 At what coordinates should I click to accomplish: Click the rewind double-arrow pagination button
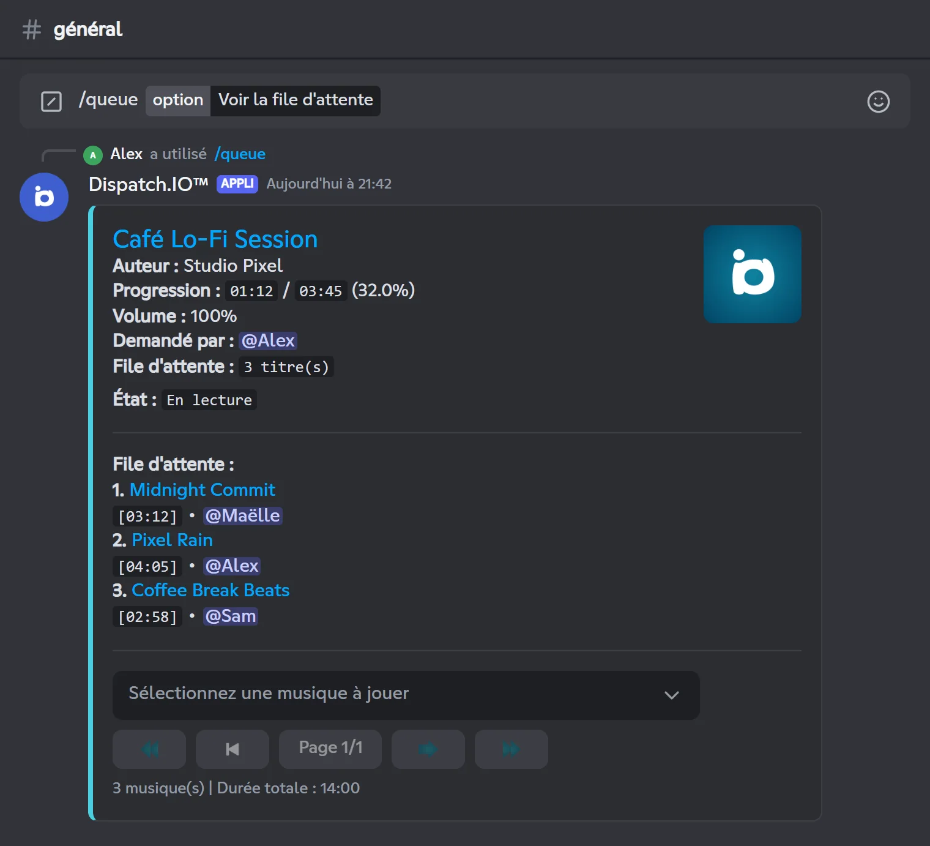pos(149,749)
